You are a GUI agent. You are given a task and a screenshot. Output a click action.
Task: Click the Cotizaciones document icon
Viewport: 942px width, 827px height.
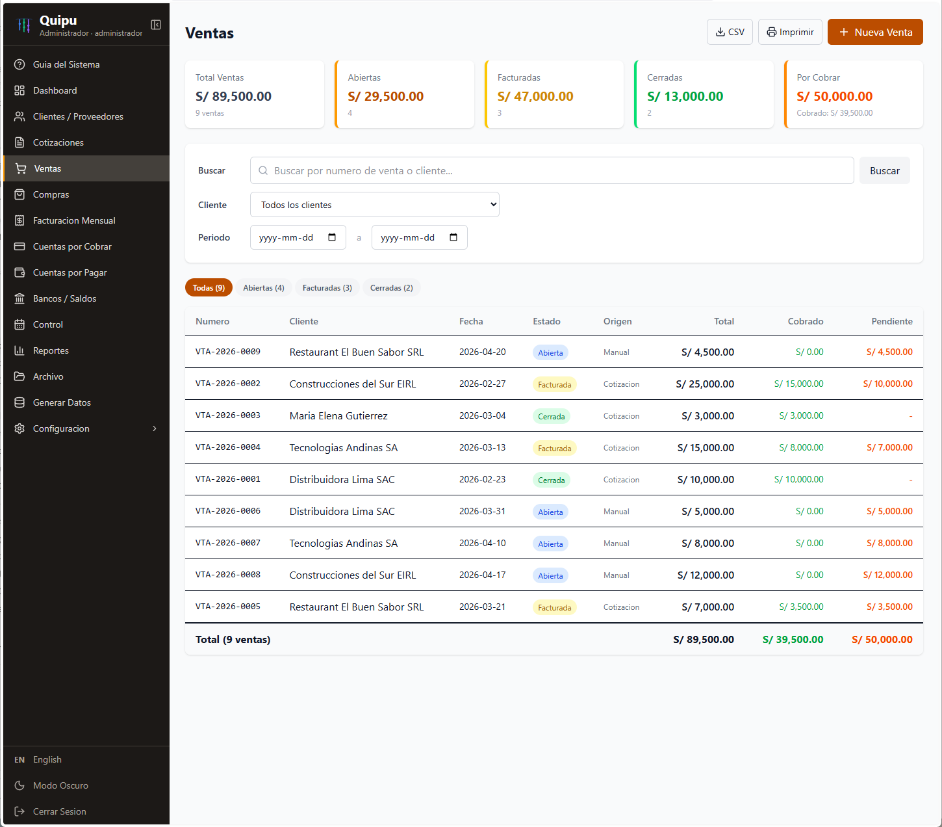coord(19,142)
